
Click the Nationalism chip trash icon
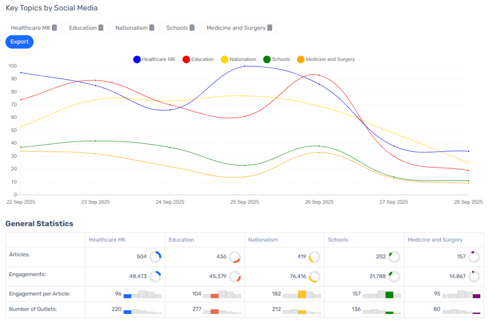tap(152, 28)
